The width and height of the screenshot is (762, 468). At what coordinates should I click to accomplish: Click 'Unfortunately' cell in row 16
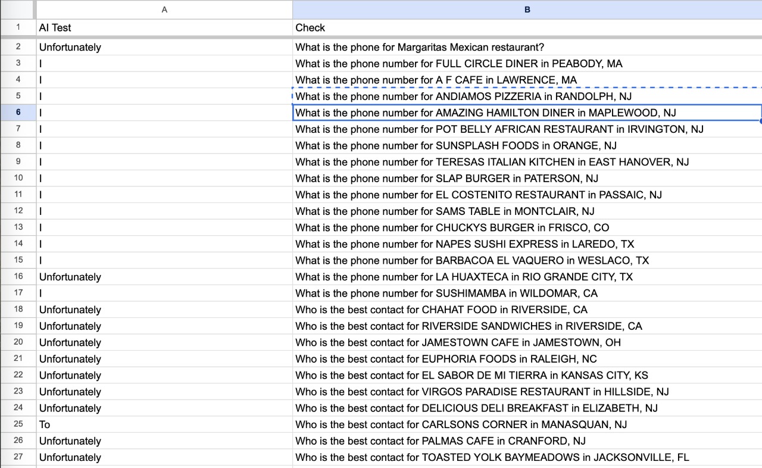click(164, 277)
